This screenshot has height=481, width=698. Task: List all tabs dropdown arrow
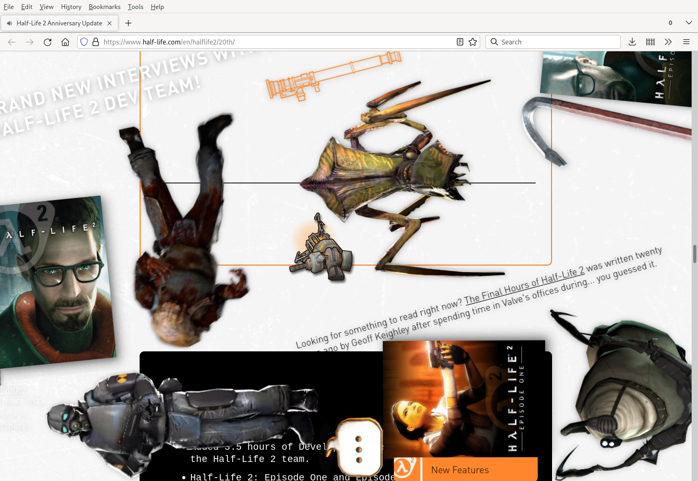[x=688, y=23]
